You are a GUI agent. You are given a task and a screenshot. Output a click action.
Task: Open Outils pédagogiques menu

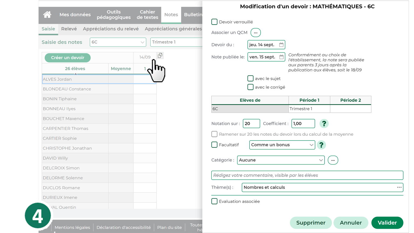pos(114,15)
